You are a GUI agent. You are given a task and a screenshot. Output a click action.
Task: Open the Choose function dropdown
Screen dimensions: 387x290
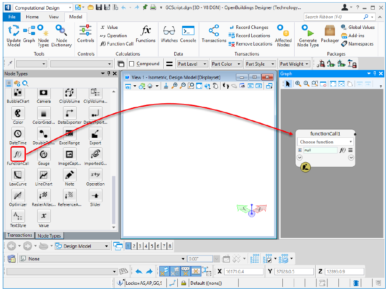[325, 142]
